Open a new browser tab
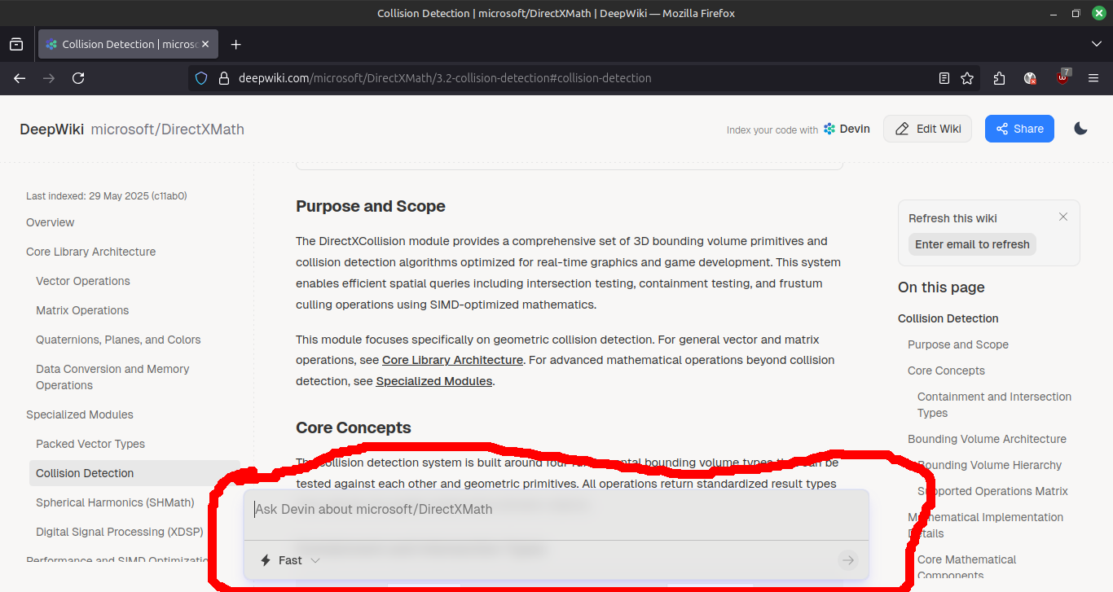The image size is (1113, 592). pos(235,44)
